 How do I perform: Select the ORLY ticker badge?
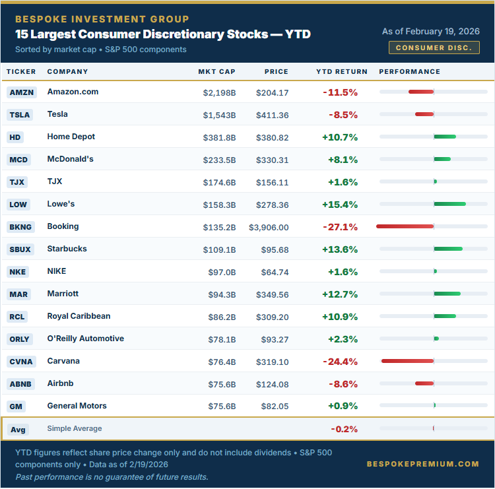pyautogui.click(x=20, y=339)
